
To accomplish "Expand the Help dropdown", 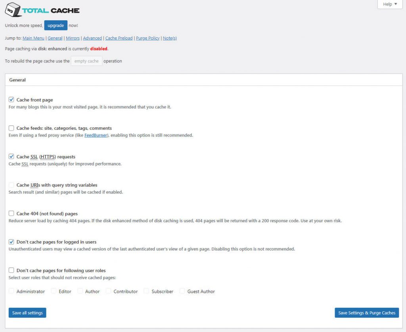I will pos(390,4).
